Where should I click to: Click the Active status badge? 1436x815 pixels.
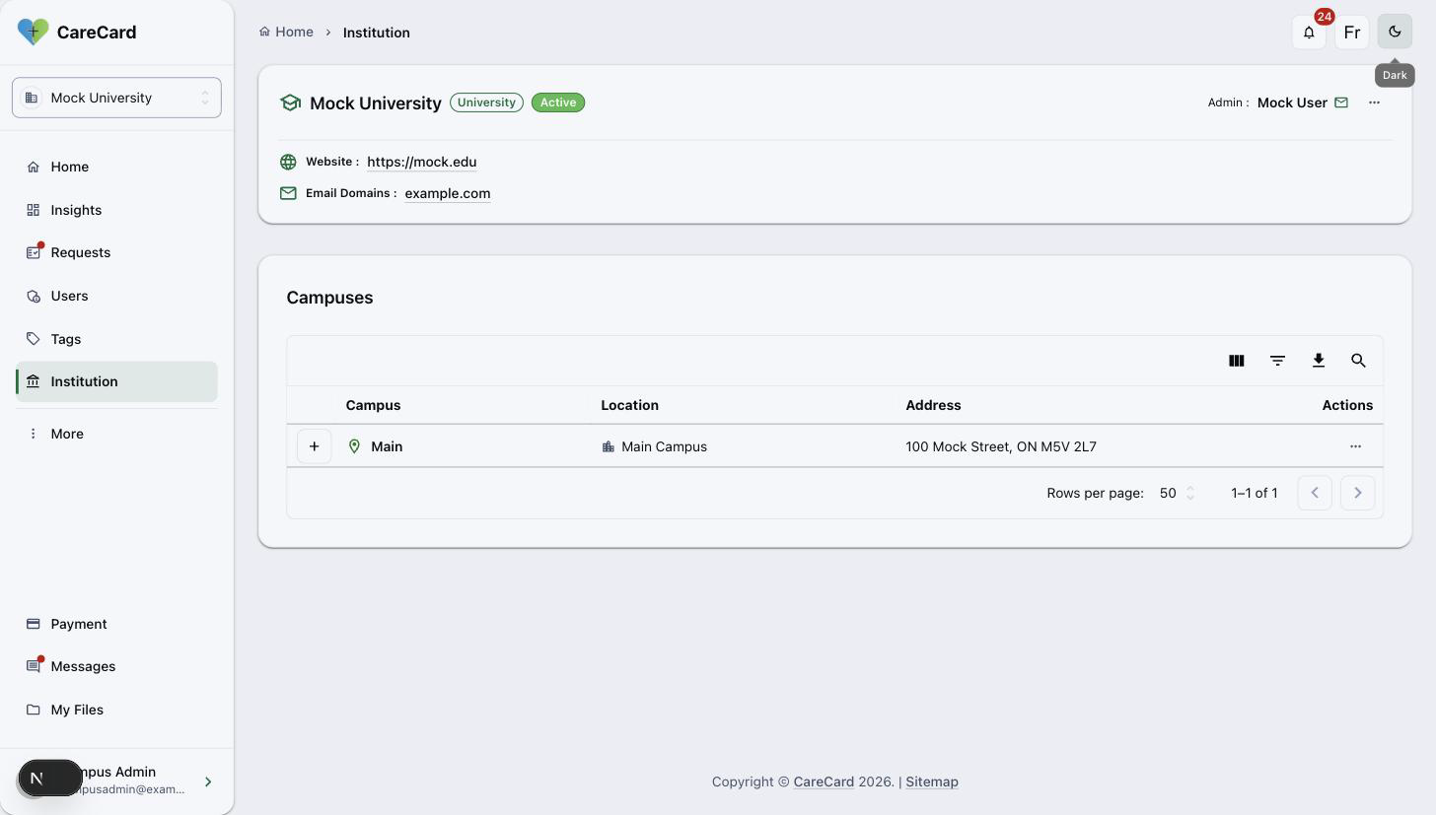coord(558,102)
